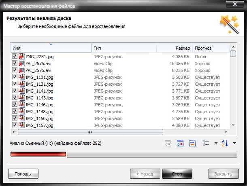Screen dimensions: 247x186
Task: Select the file name ?VI_2675.avi
Action: pyautogui.click(x=38, y=63)
